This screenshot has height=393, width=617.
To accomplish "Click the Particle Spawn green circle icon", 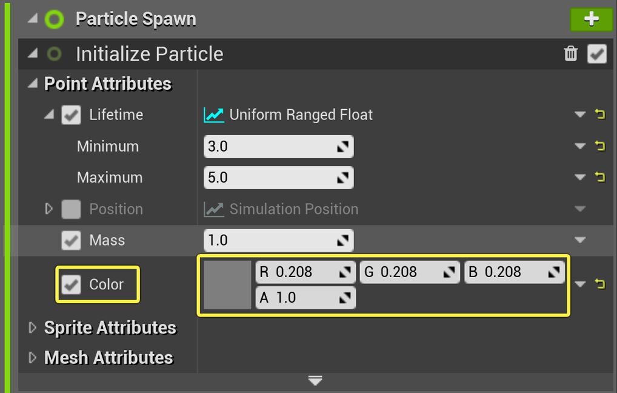I will (x=54, y=19).
